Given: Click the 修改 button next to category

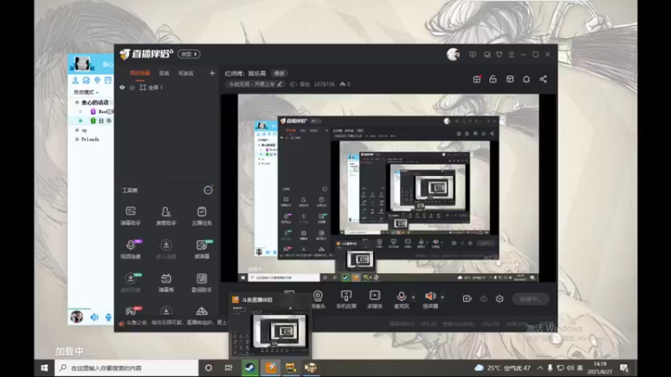Looking at the screenshot, I should point(279,74).
